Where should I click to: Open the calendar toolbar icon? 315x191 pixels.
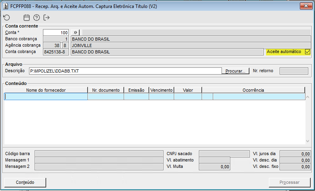pyautogui.click(x=27, y=18)
